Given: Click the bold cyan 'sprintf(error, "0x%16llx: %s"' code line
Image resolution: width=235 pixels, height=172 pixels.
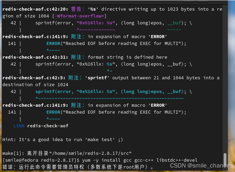Looking at the screenshot, I should pos(109,92).
